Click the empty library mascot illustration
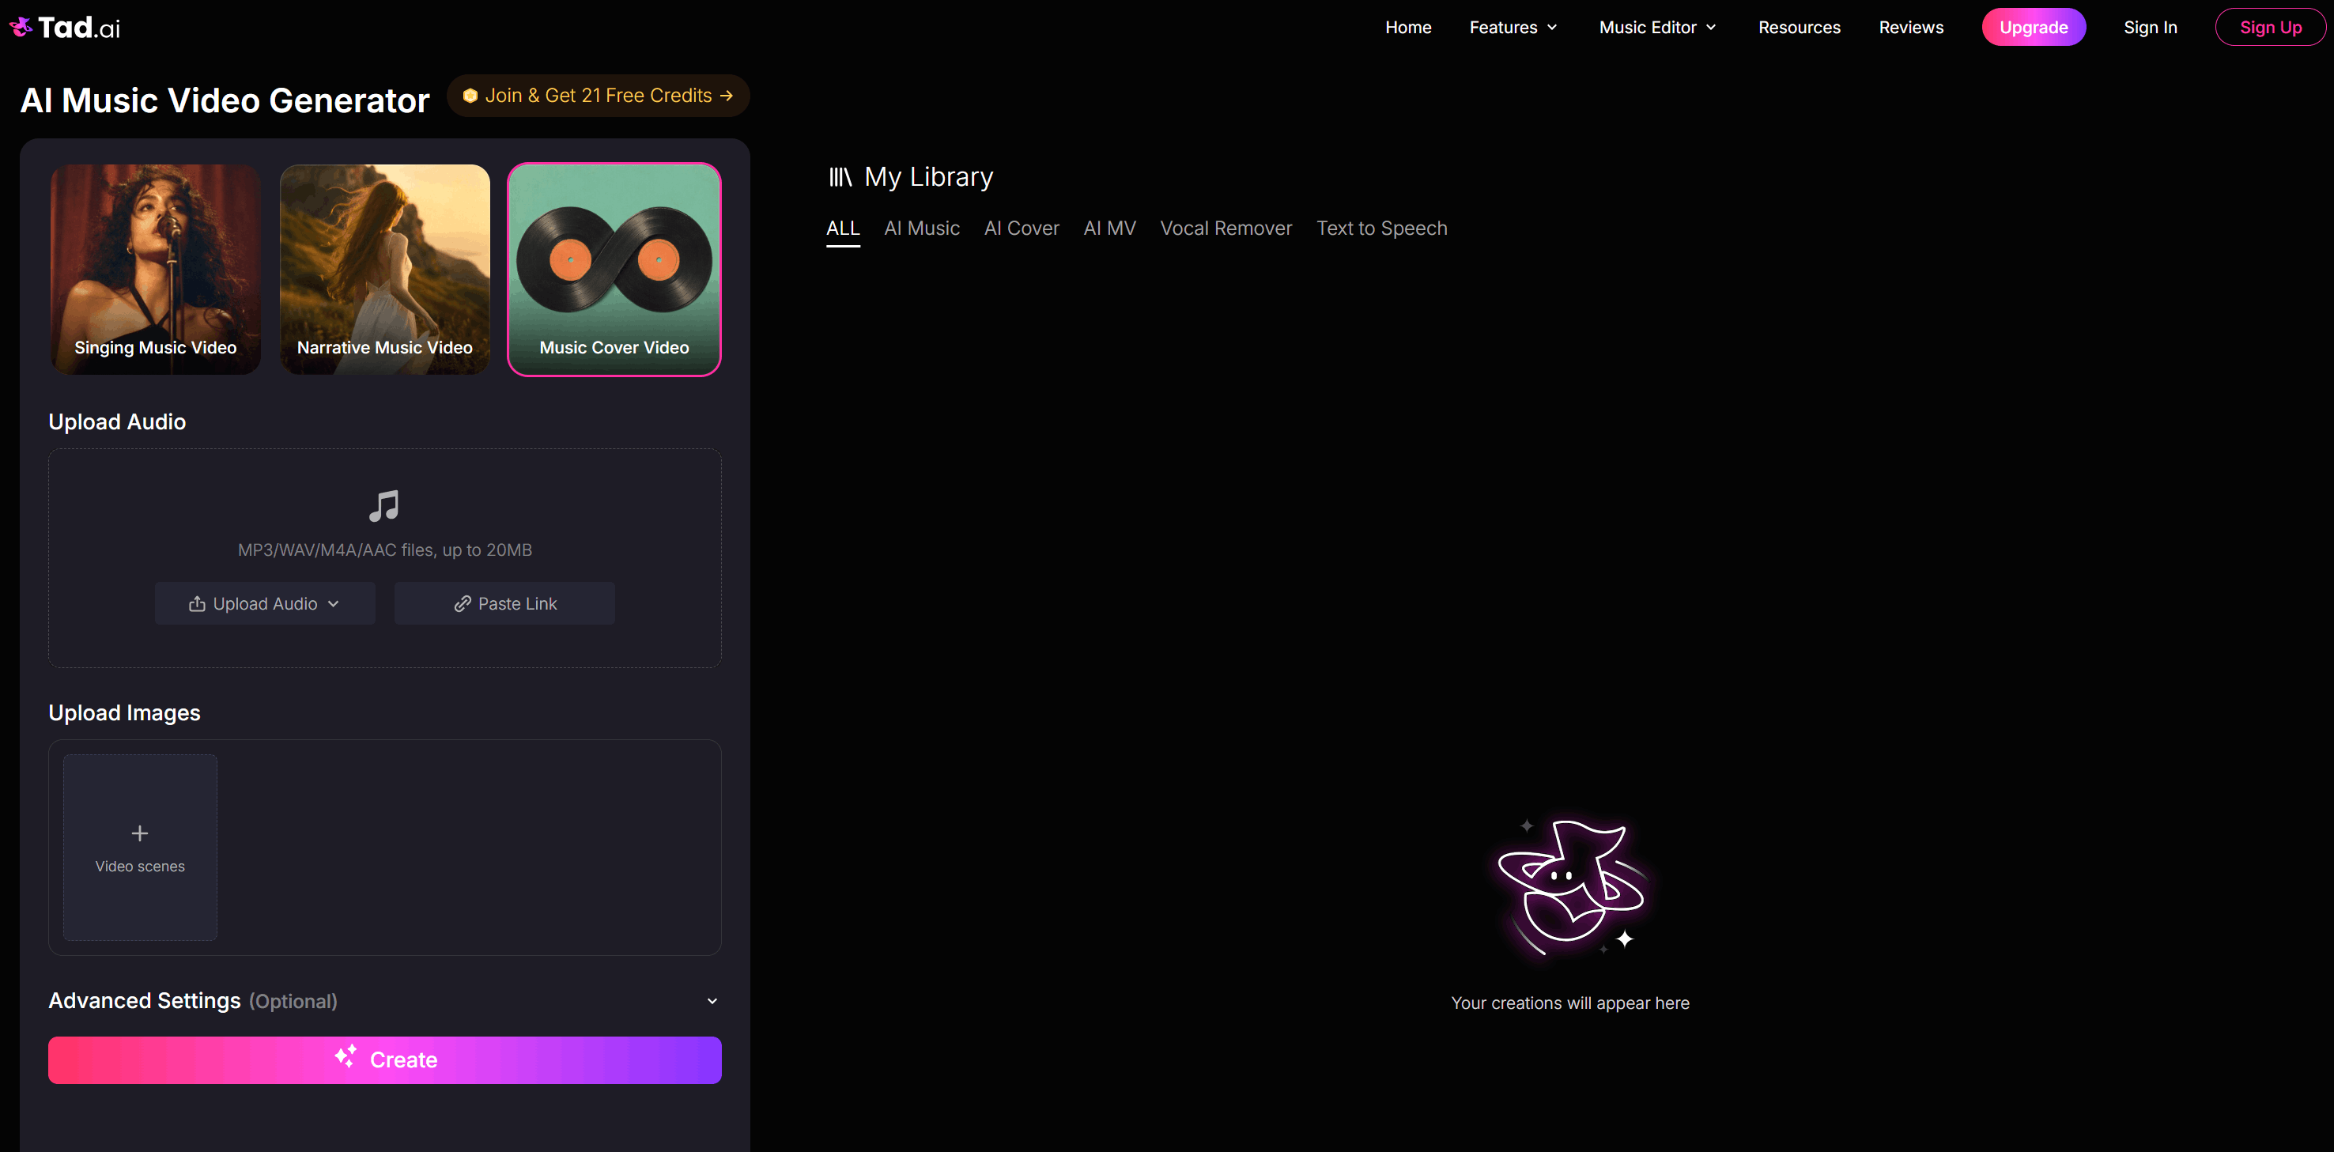Viewport: 2334px width, 1152px height. [1570, 887]
